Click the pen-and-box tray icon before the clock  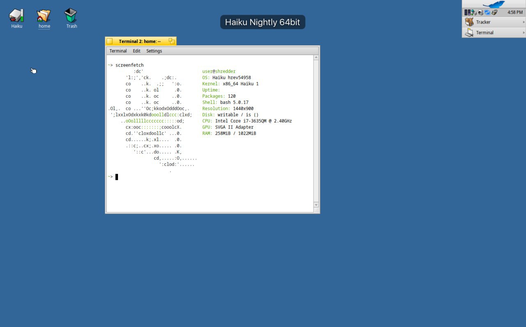(x=494, y=12)
